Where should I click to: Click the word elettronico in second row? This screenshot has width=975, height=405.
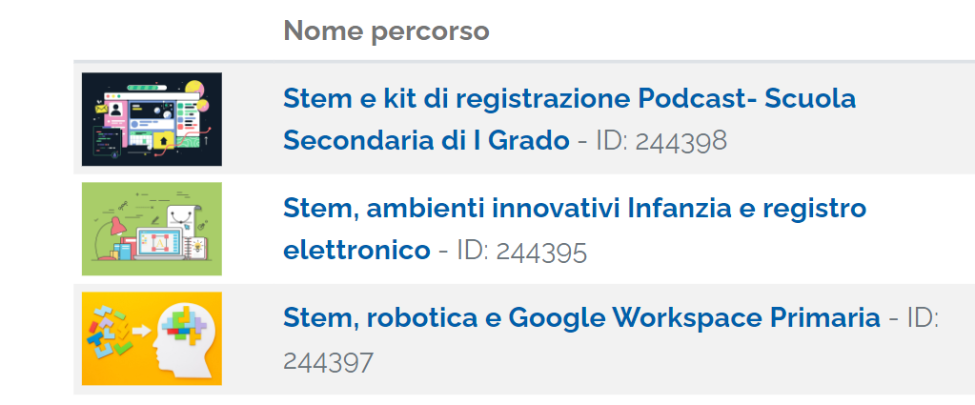click(356, 251)
